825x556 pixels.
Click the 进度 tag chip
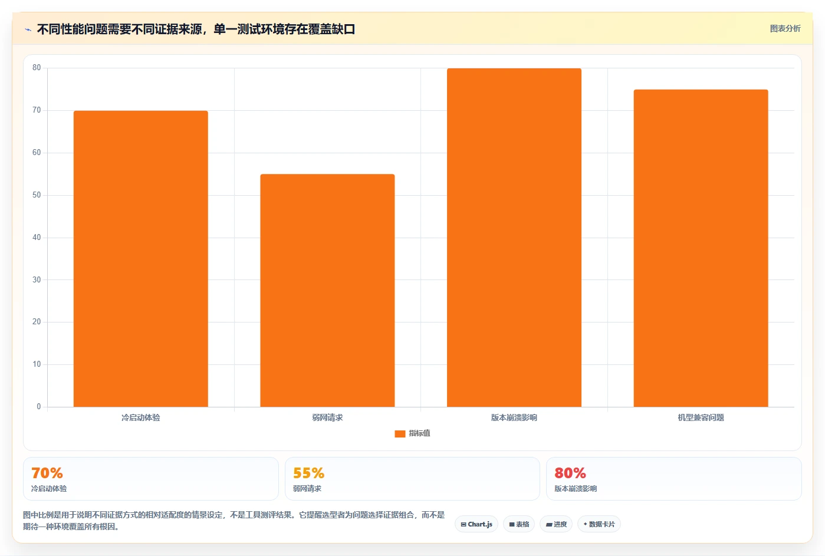[x=556, y=524]
